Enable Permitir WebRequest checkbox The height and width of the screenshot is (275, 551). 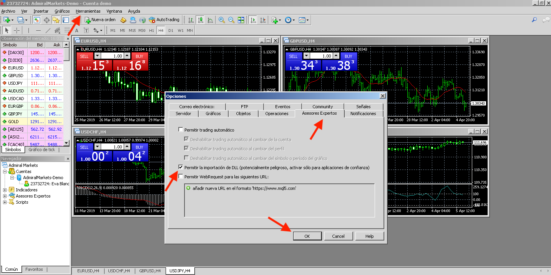coord(181,177)
